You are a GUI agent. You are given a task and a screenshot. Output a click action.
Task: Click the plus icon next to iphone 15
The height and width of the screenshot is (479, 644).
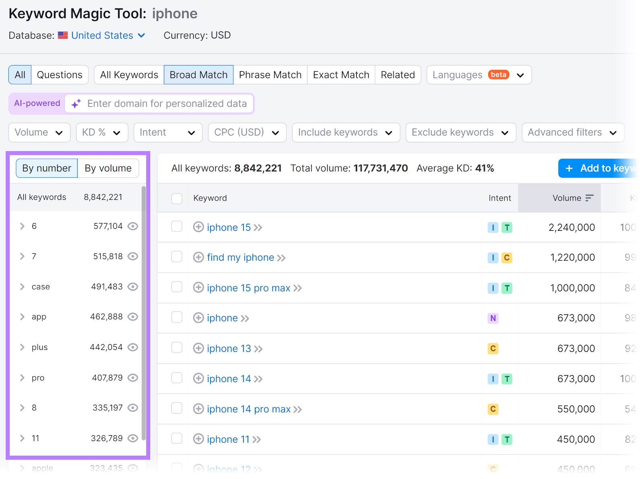click(198, 227)
